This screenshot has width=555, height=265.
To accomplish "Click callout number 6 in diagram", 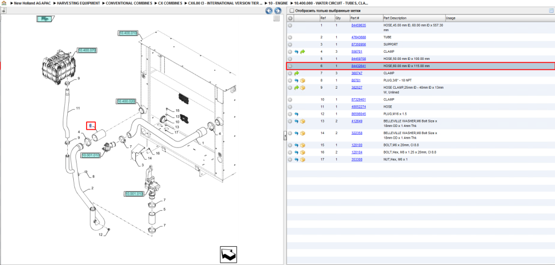I will (90, 126).
